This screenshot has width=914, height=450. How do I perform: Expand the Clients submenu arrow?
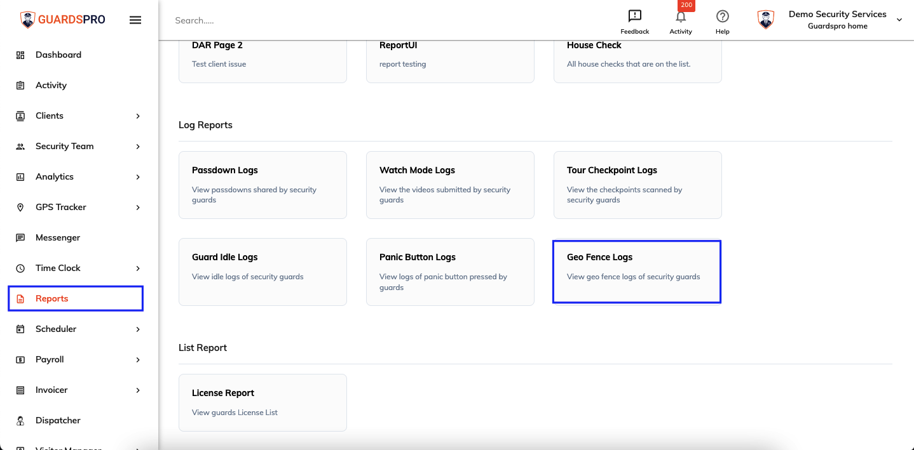click(x=138, y=116)
